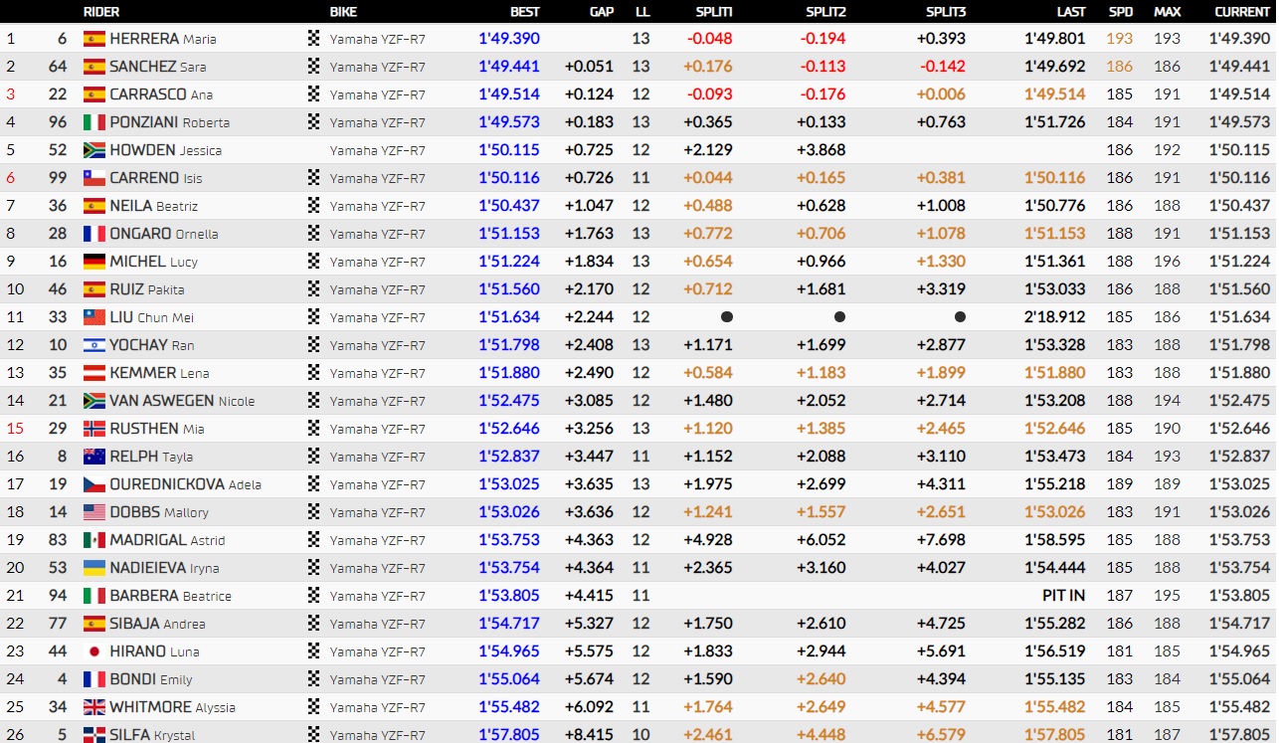1279x743 pixels.
Task: Click the checkered flag icon in BONDI Emily row
Action: [314, 679]
